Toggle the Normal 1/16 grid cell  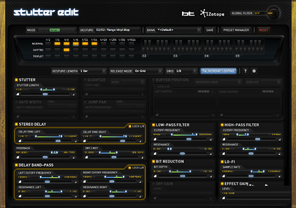(76, 44)
